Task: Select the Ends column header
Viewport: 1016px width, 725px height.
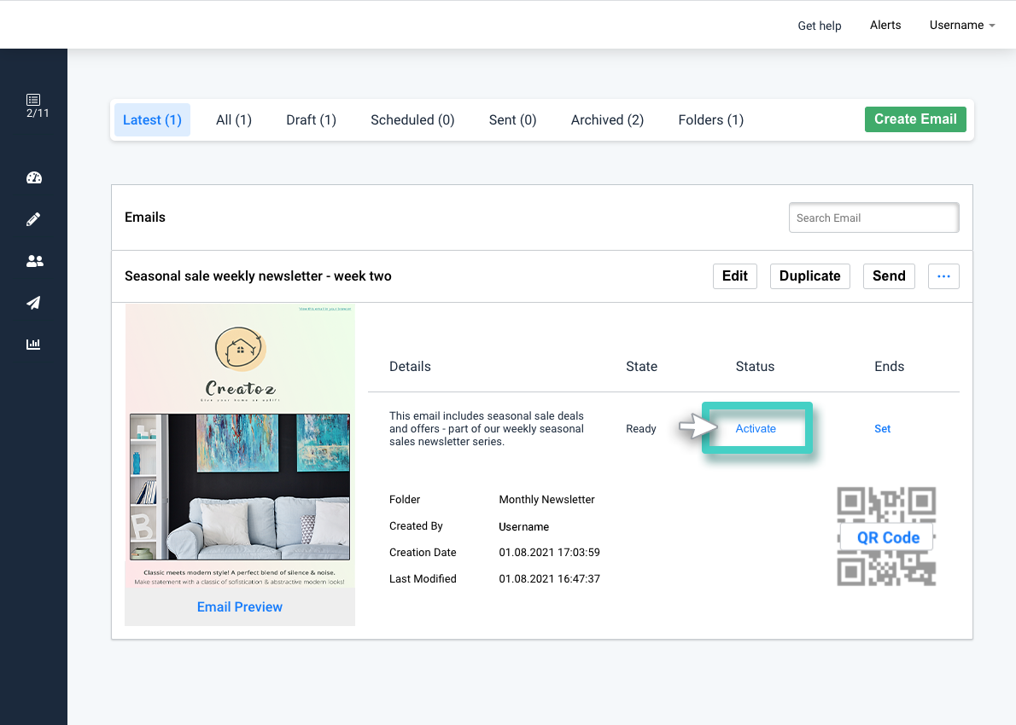Action: point(889,367)
